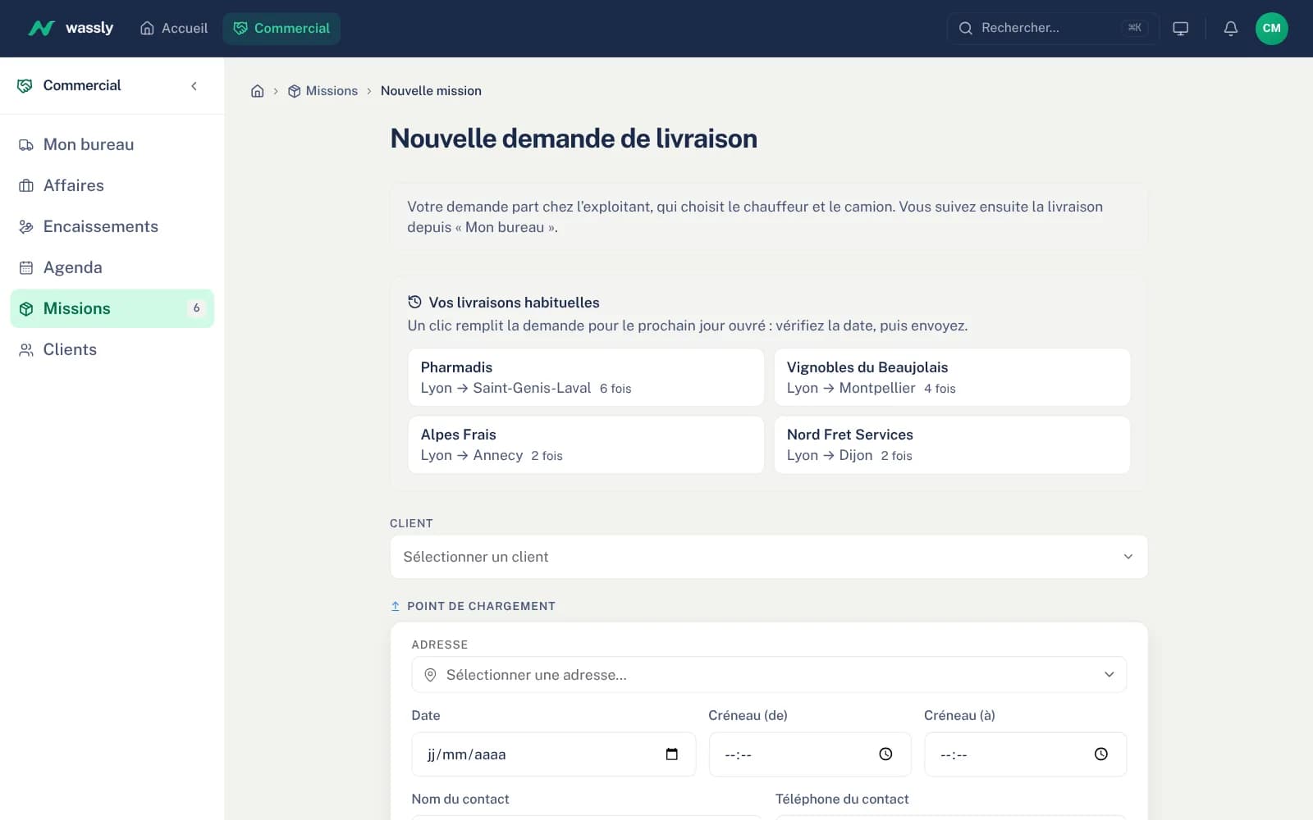The image size is (1313, 820).
Task: Click the Mon bureau truck icon
Action: click(26, 145)
